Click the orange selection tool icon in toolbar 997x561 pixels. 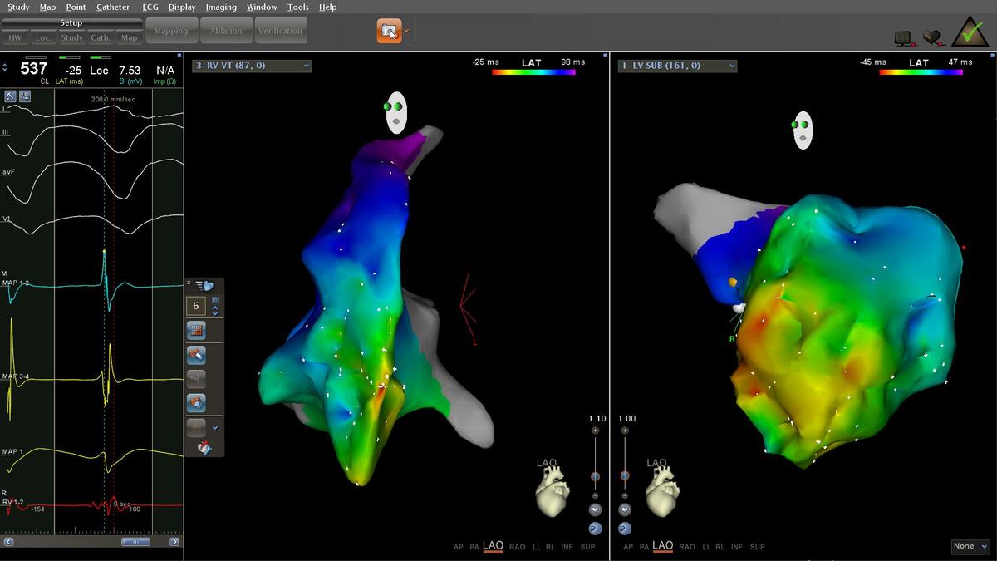tap(388, 32)
